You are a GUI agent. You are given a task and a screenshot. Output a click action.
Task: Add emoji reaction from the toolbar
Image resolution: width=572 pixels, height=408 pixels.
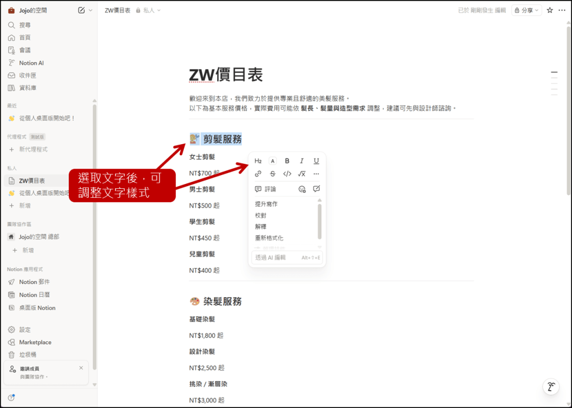pos(302,189)
